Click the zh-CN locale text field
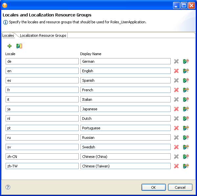The height and width of the screenshot is (196, 197). tap(42, 157)
